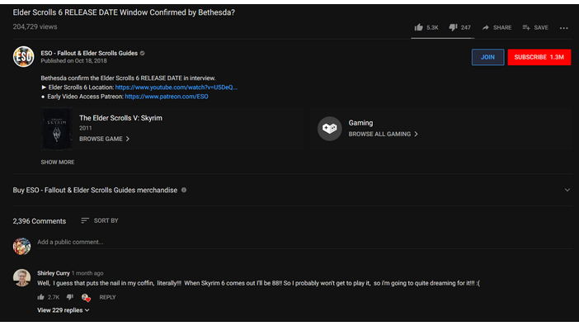Subscribe to the ESO channel
This screenshot has width=579, height=326.
tap(539, 57)
